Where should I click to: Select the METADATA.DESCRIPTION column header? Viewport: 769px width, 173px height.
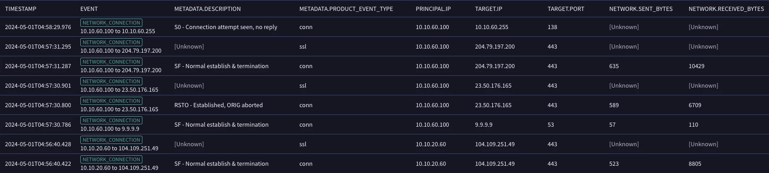[x=208, y=9]
